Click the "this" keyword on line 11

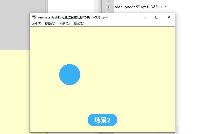pyautogui.click(x=119, y=7)
